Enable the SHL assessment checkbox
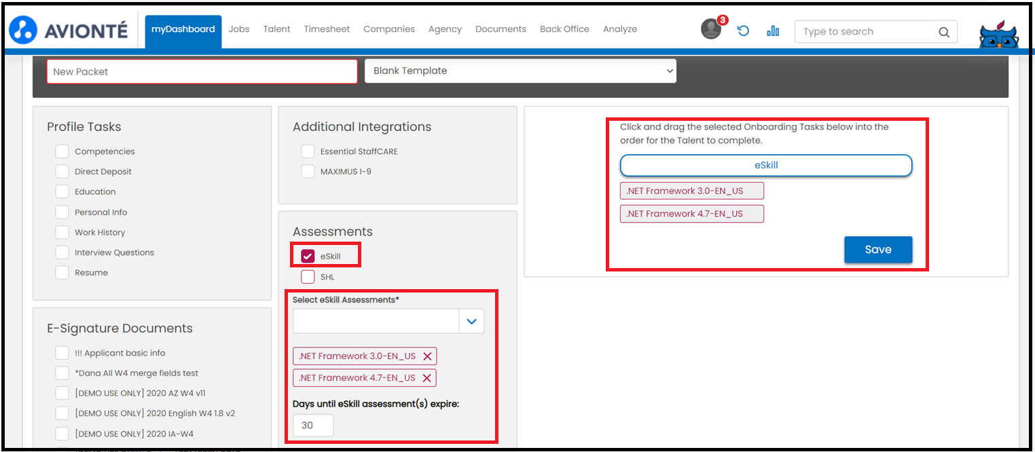Viewport: 1035px width, 452px height. pyautogui.click(x=308, y=277)
